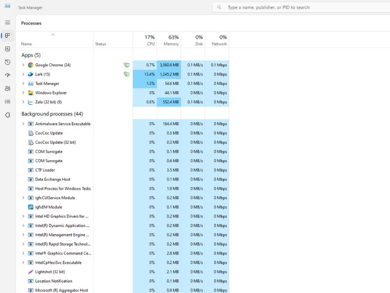The image size is (390, 293).
Task: Click the Google Chrome app icon
Action: pyautogui.click(x=30, y=65)
